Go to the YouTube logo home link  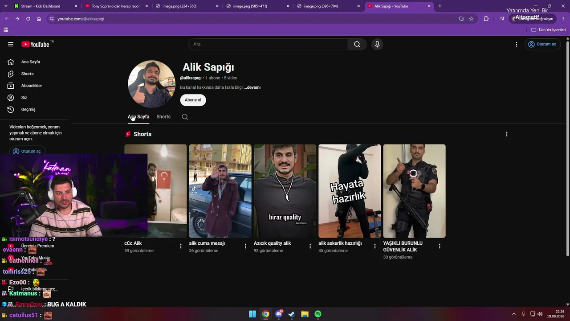(x=35, y=44)
